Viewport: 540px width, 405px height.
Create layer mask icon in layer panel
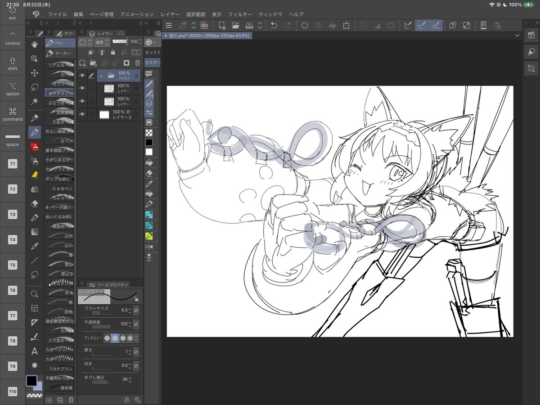click(126, 63)
